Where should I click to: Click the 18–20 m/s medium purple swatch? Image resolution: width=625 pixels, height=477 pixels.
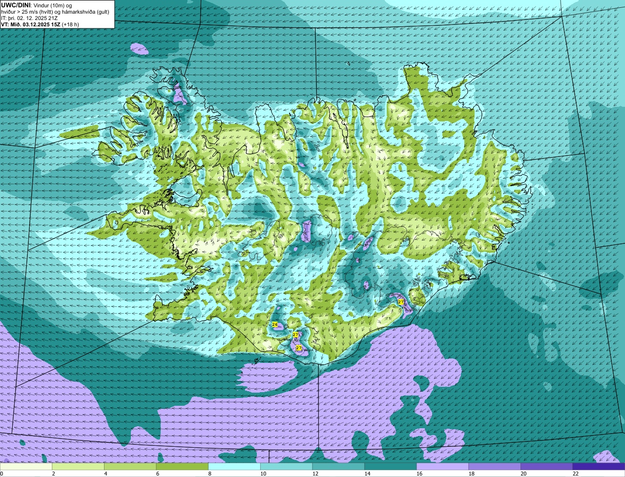[x=495, y=466]
